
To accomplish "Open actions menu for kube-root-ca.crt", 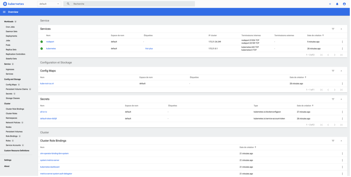I will pyautogui.click(x=342, y=84).
